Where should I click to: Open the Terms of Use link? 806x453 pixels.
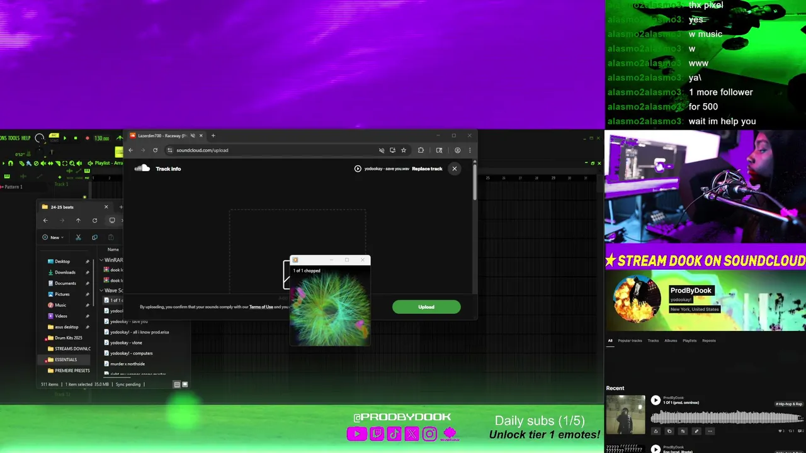pos(261,307)
